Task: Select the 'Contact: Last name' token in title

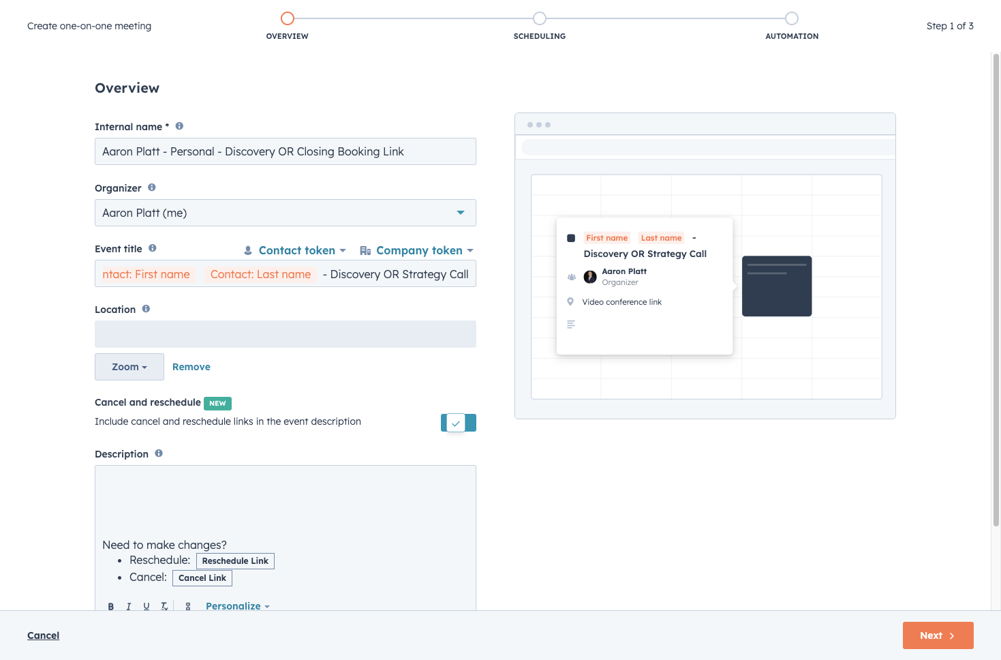Action: pyautogui.click(x=260, y=274)
